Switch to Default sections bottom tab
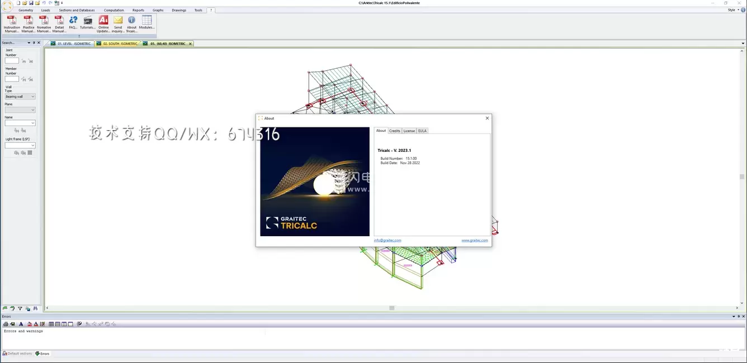 click(17, 354)
